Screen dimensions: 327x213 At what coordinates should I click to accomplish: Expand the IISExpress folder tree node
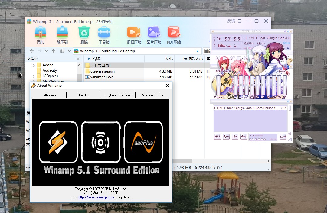34,76
